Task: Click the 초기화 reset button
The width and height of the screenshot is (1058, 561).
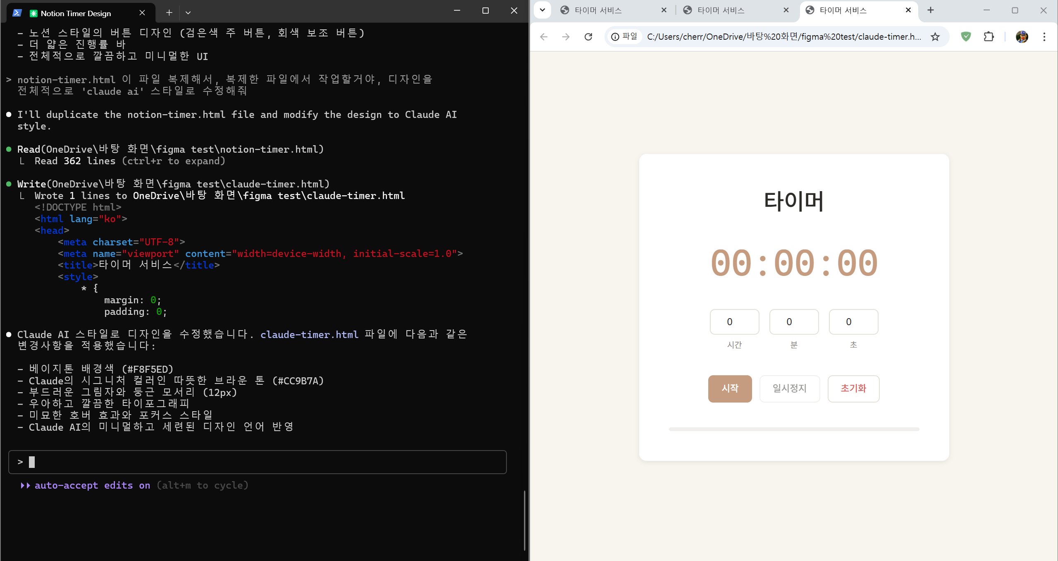Action: pyautogui.click(x=853, y=388)
